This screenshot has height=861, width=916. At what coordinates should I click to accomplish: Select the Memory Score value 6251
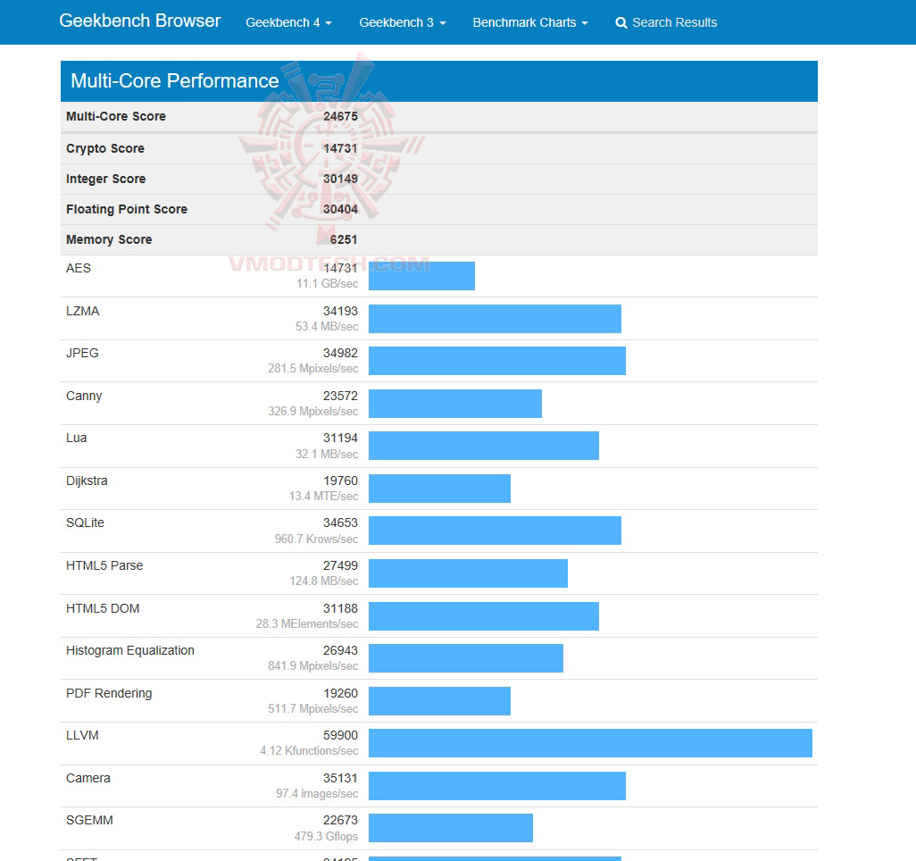pyautogui.click(x=344, y=239)
